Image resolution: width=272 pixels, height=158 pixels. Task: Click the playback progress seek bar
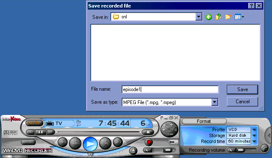[99, 132]
